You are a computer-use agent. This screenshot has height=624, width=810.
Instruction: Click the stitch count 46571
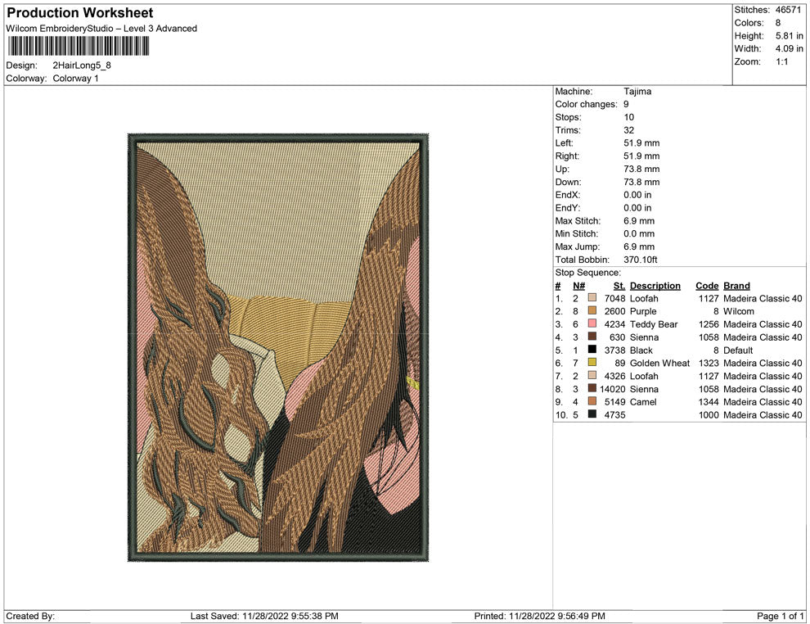(788, 10)
